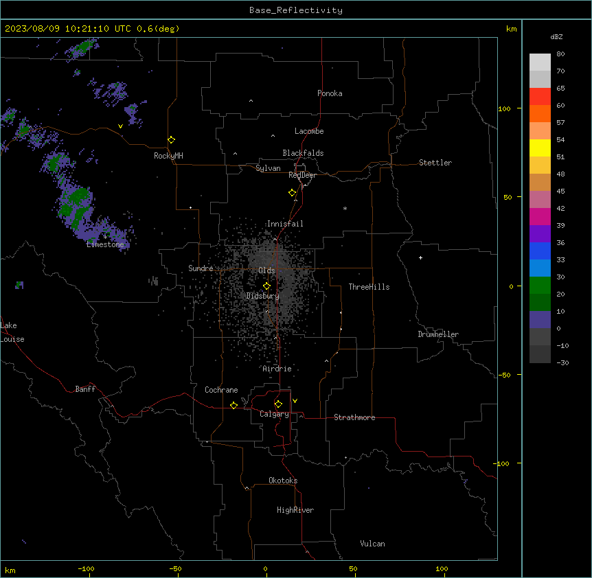Click the -100 tick on the bottom axis

[x=86, y=568]
